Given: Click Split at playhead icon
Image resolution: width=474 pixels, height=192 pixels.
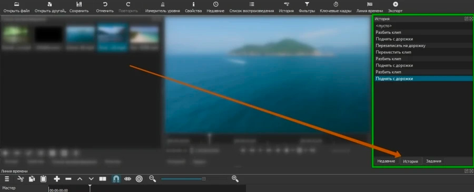Looking at the screenshot, I should 103,179.
